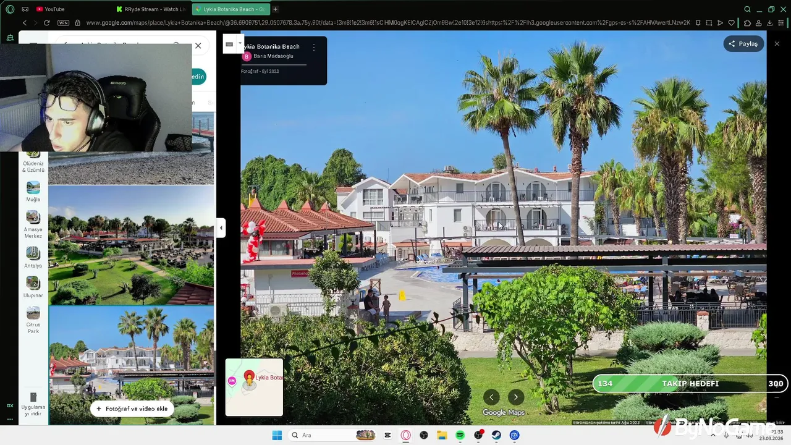
Task: Open the downloads icon
Action: 769,23
